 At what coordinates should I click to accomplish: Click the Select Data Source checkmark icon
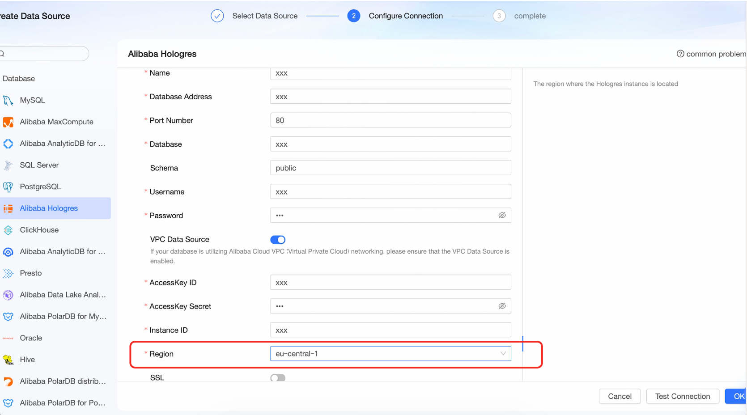[217, 16]
